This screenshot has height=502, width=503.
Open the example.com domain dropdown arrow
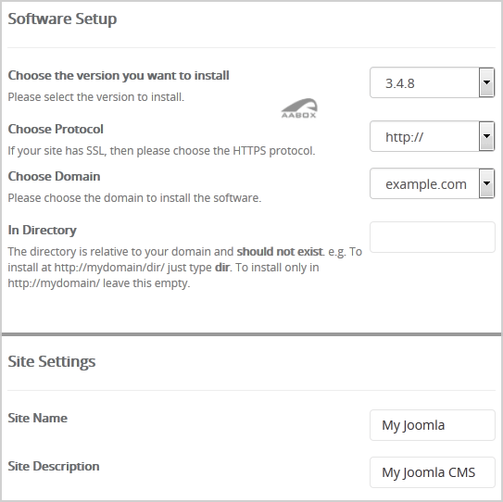(x=486, y=183)
